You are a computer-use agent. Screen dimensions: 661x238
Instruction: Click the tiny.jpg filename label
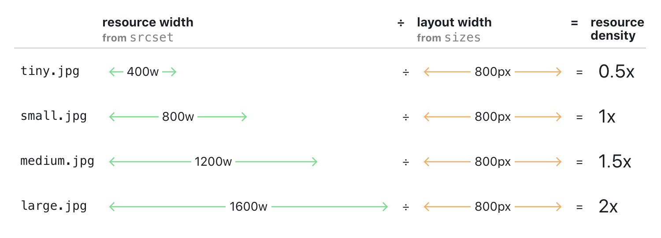(x=50, y=71)
